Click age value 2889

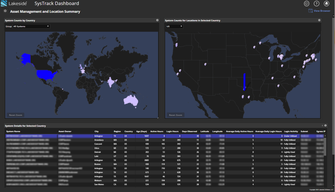tap(146, 160)
